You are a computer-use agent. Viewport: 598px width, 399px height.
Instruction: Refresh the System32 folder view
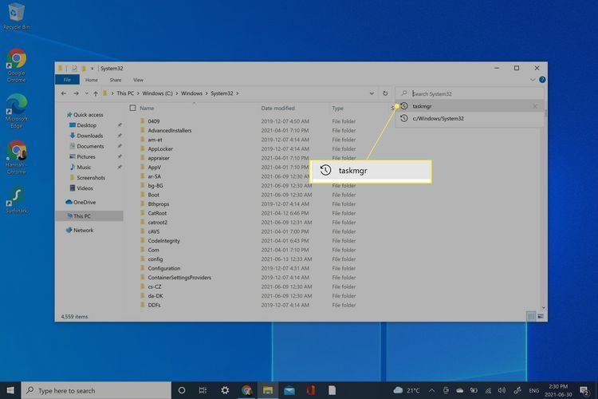[x=385, y=93]
